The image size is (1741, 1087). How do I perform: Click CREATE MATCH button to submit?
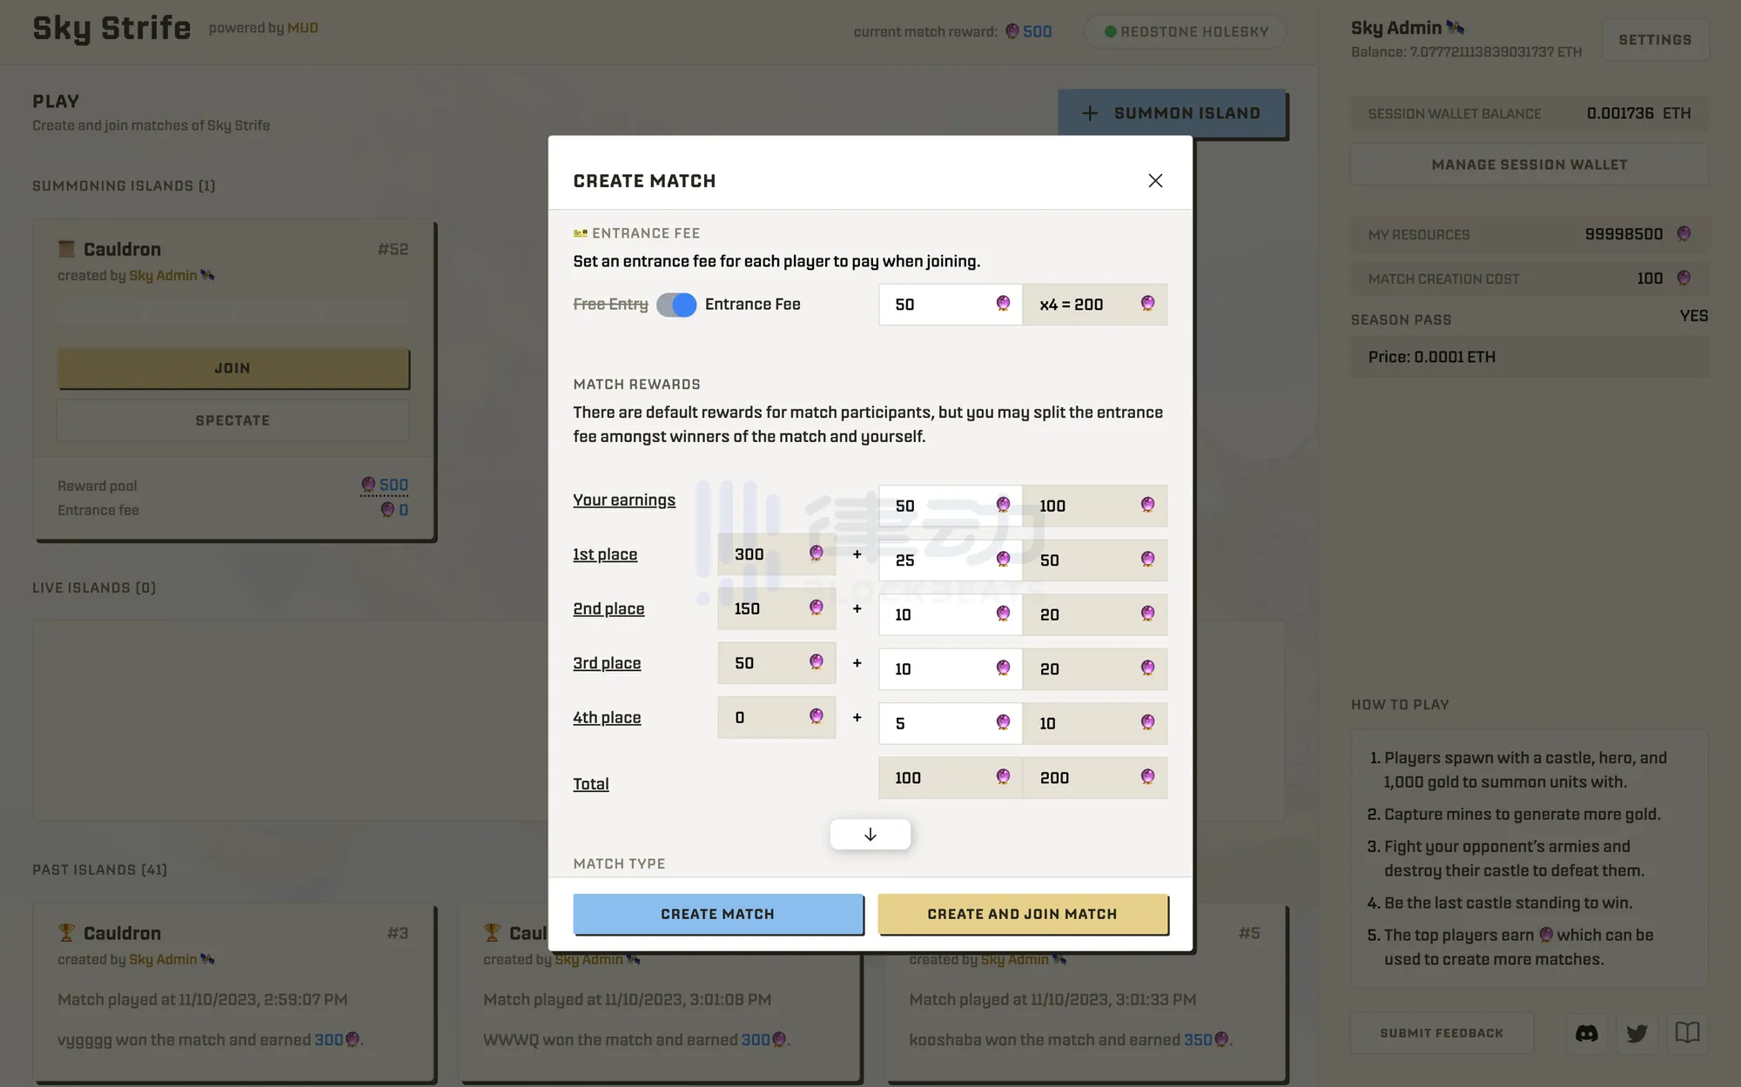pos(717,914)
